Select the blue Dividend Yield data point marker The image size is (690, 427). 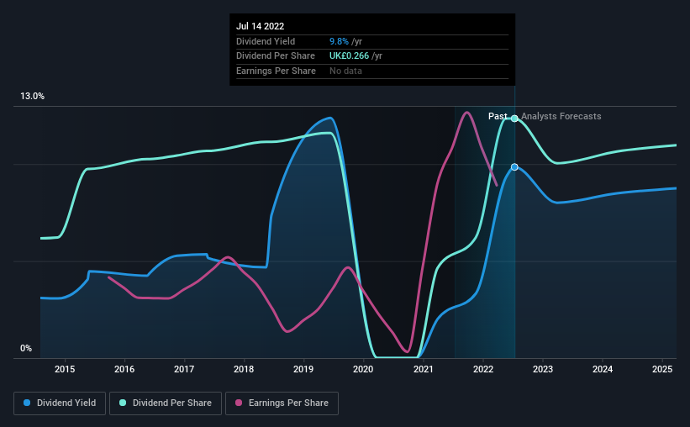tap(514, 166)
